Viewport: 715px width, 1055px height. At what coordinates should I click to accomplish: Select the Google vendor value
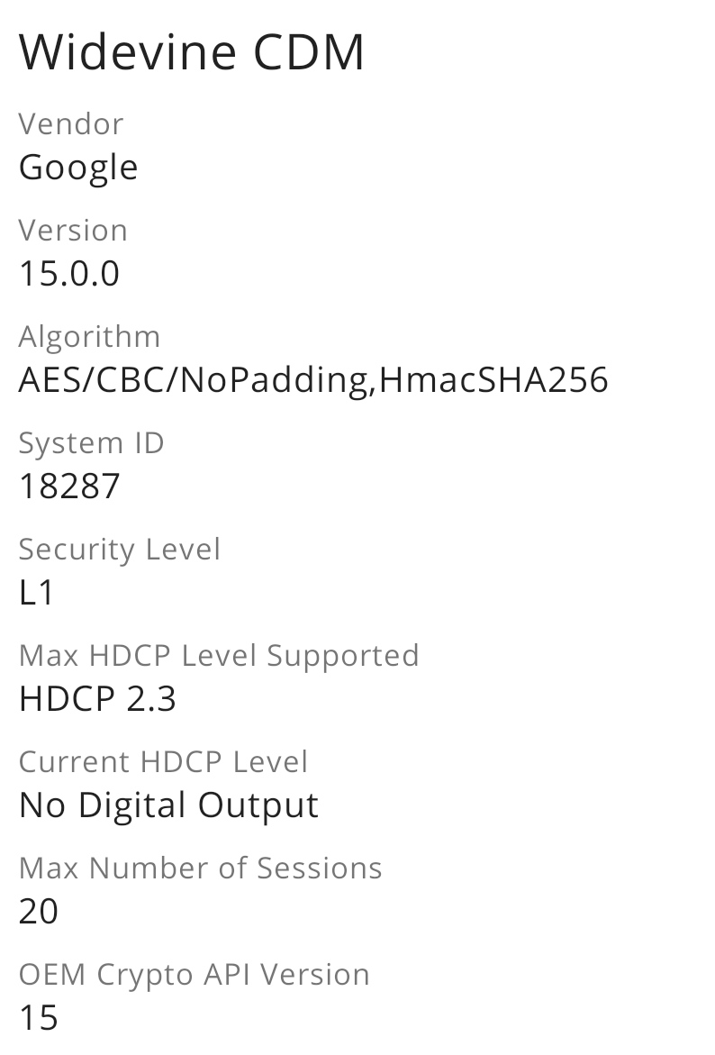tap(78, 168)
